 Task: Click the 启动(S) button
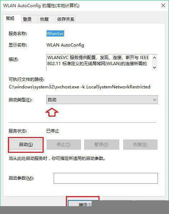click(x=26, y=145)
